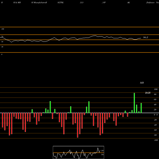Click the '-100' label on MR axis
The image size is (159, 159).
coord(156,140)
